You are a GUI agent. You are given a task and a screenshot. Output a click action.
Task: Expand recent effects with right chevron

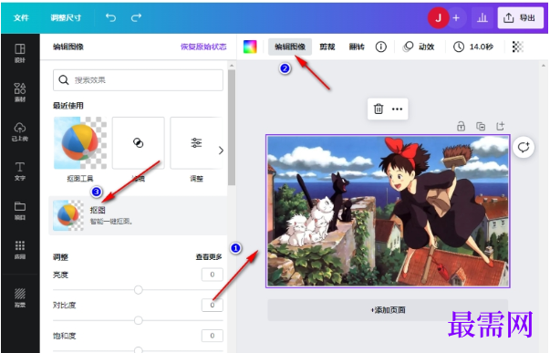(x=221, y=151)
